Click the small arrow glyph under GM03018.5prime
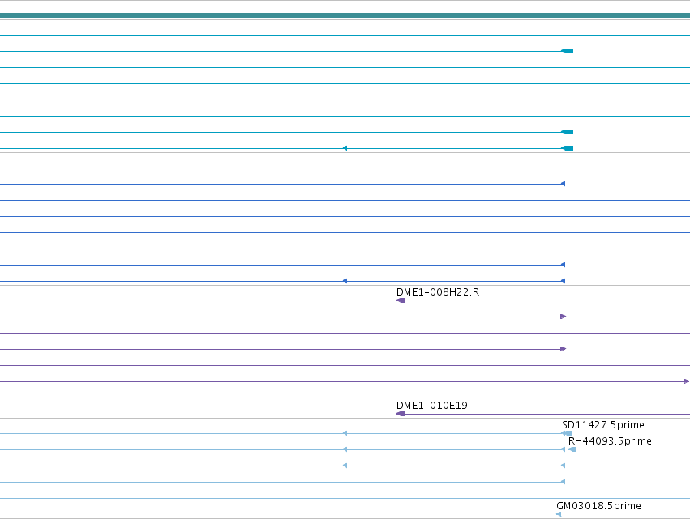 (x=559, y=514)
